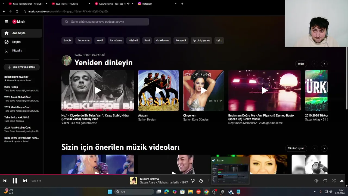
Task: Open Windows Start menu
Action: 110,192
